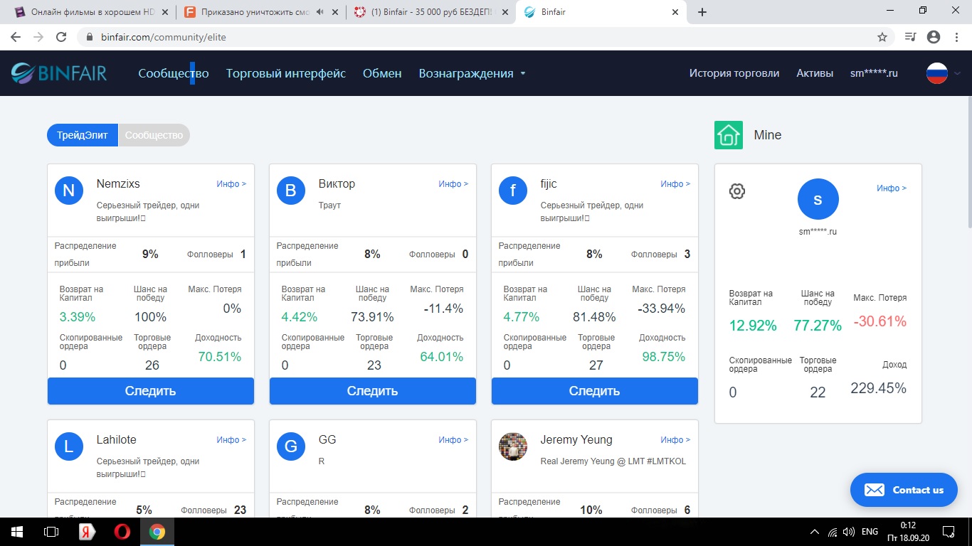Expand Инфо details for Виктор
This screenshot has height=546, width=972.
coord(453,184)
